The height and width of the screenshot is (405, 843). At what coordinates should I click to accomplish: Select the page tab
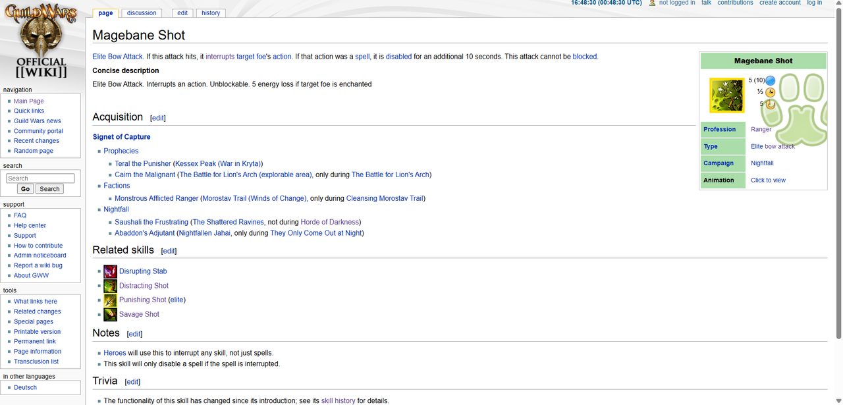point(105,13)
